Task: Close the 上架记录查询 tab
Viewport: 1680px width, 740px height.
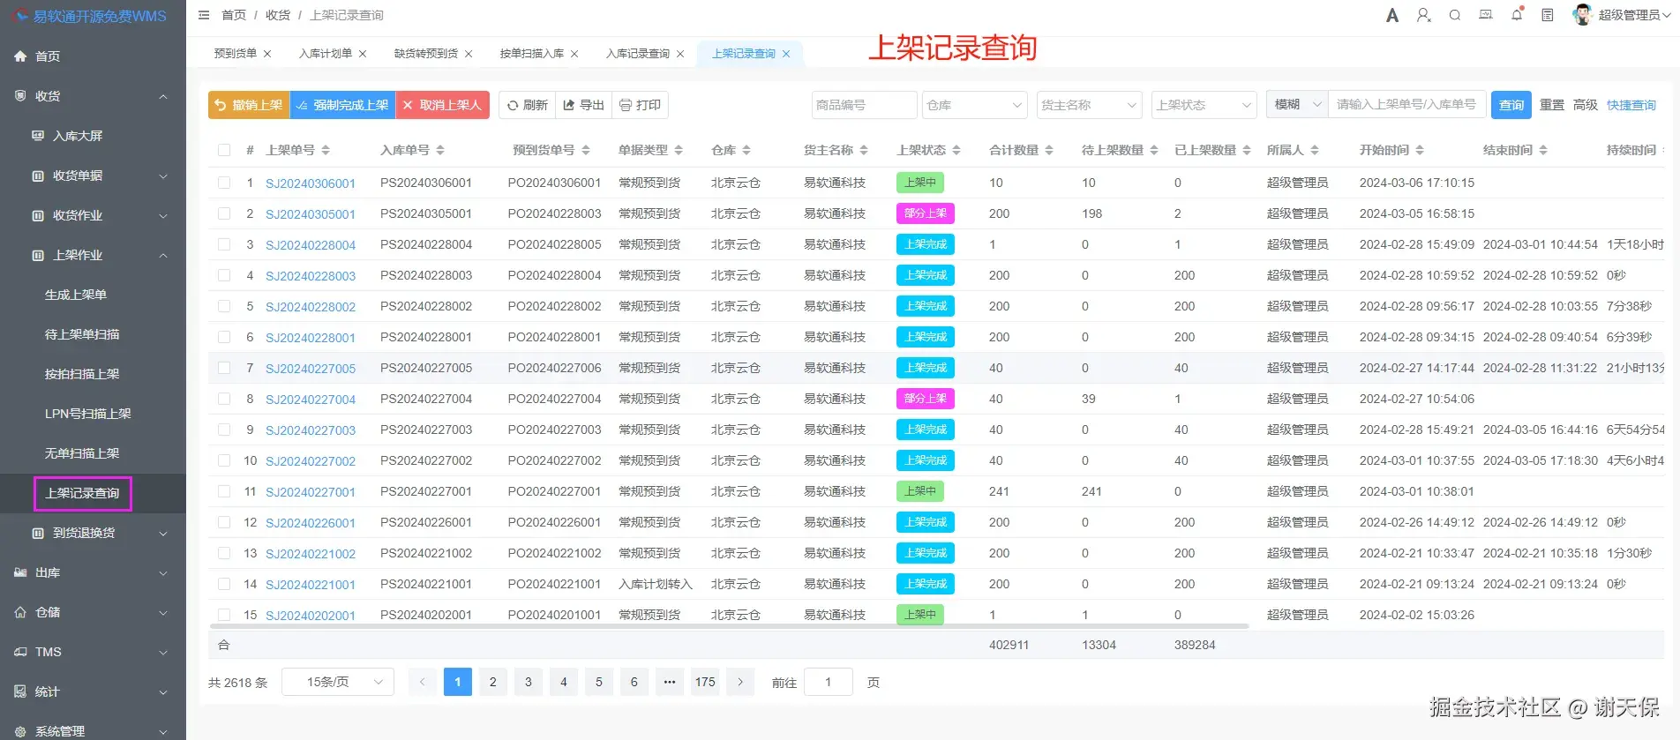Action: (x=786, y=54)
